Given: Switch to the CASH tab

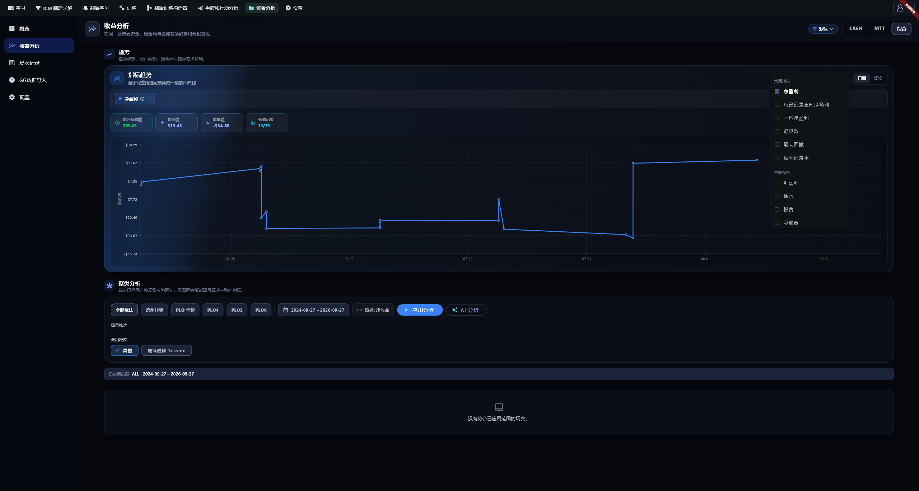Looking at the screenshot, I should (x=855, y=28).
